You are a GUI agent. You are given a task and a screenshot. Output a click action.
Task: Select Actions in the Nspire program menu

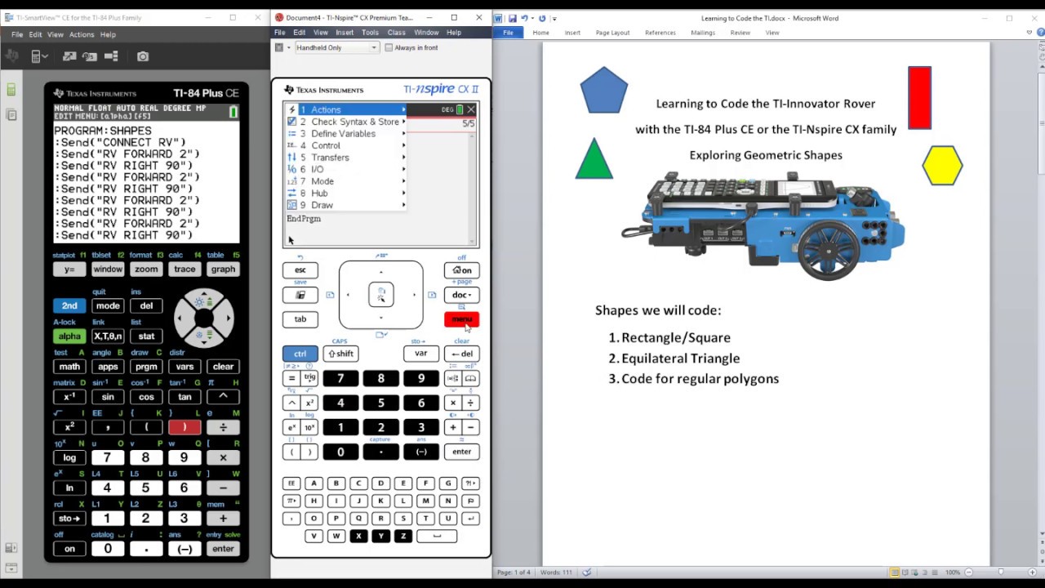[345, 109]
